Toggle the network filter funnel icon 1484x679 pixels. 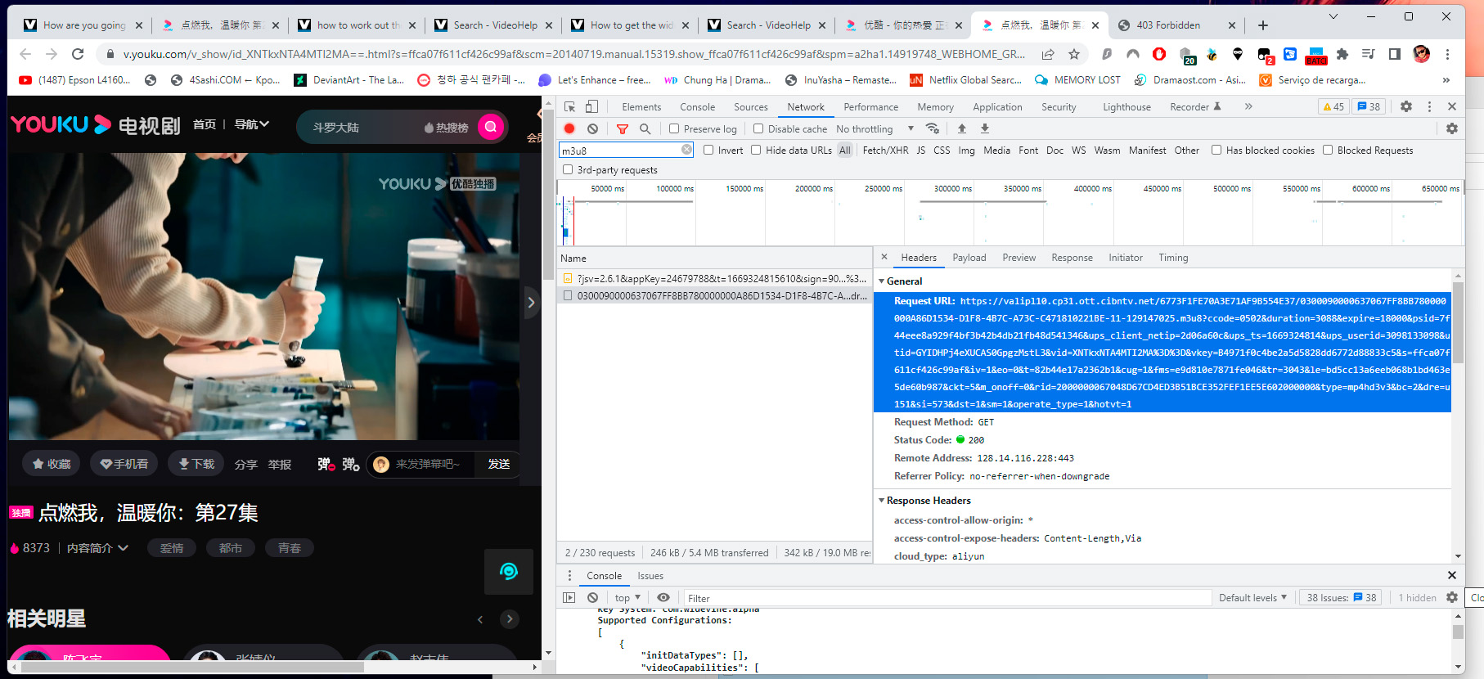click(623, 128)
